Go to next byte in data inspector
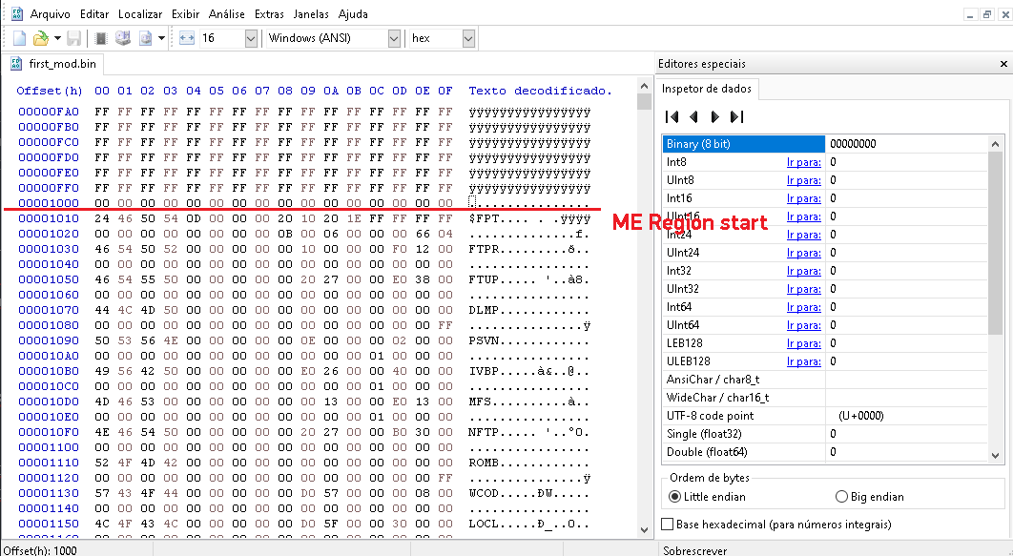The image size is (1013, 556). (714, 116)
